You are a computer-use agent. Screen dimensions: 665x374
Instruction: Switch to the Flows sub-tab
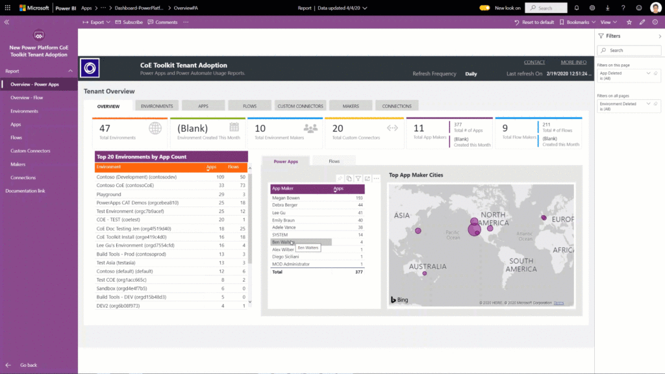(334, 161)
